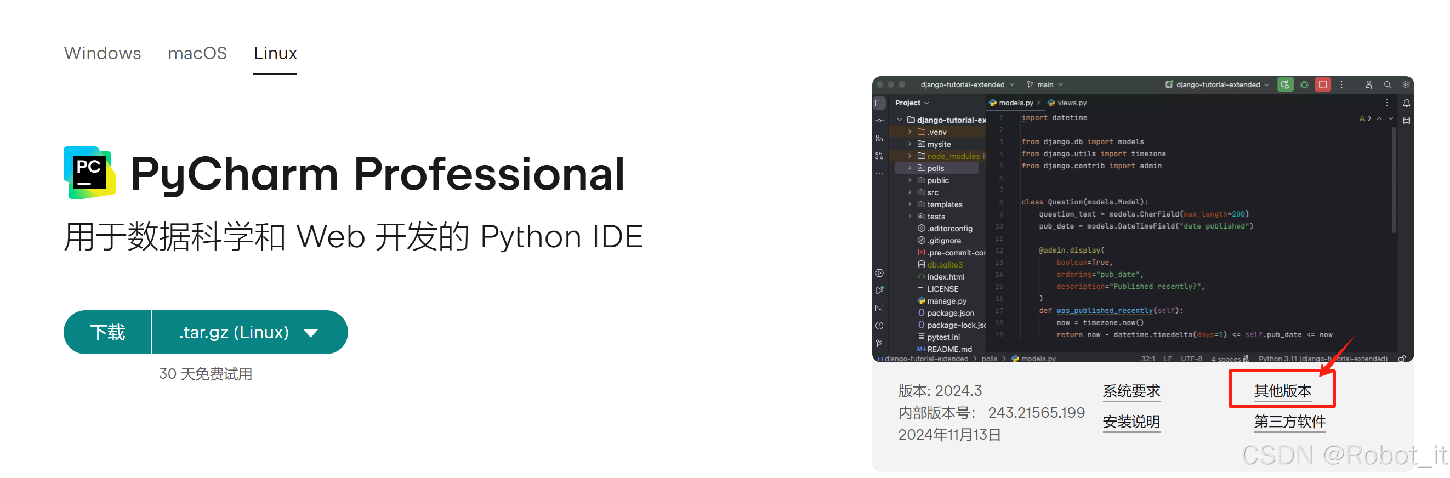Open the main branch dropdown
The width and height of the screenshot is (1450, 478).
point(1045,84)
